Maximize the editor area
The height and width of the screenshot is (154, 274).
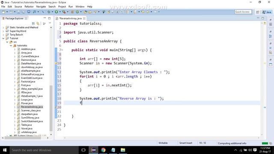262,18
